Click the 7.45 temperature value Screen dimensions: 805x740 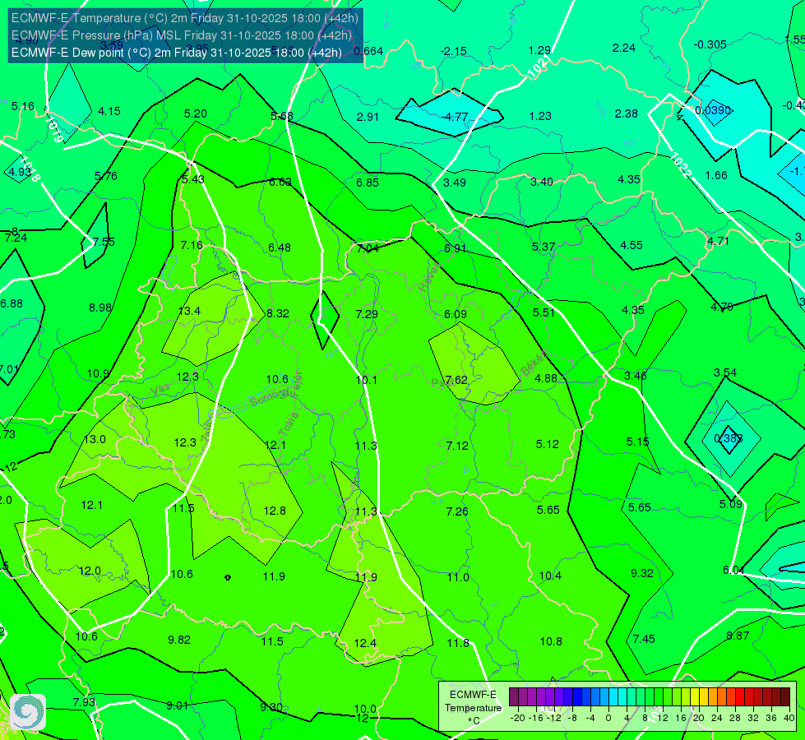point(644,639)
